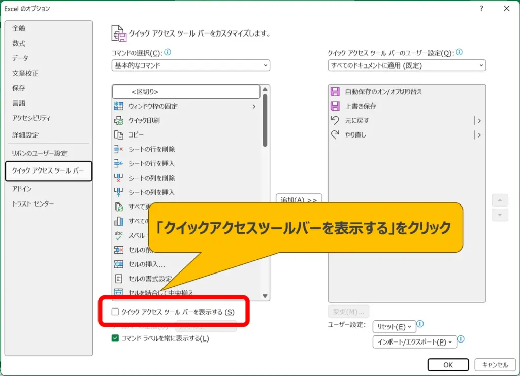Uncheck コマンド ラベルを常に表示する checkbox
This screenshot has width=520, height=376.
coord(115,338)
